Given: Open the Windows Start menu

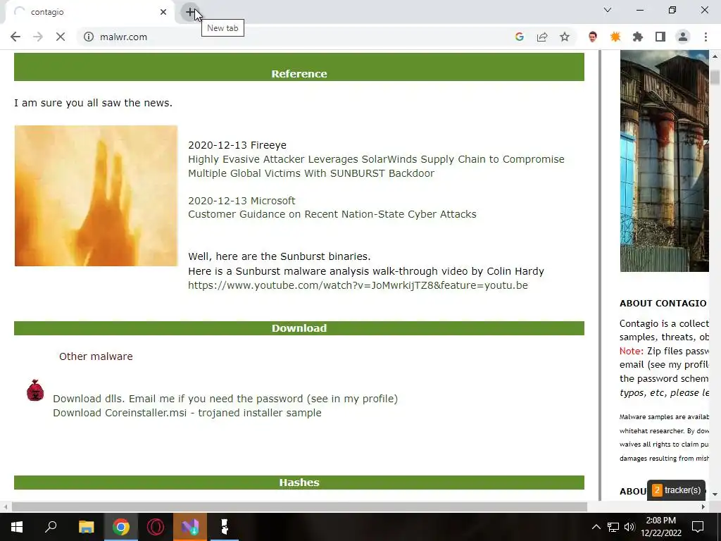Looking at the screenshot, I should coord(17,527).
